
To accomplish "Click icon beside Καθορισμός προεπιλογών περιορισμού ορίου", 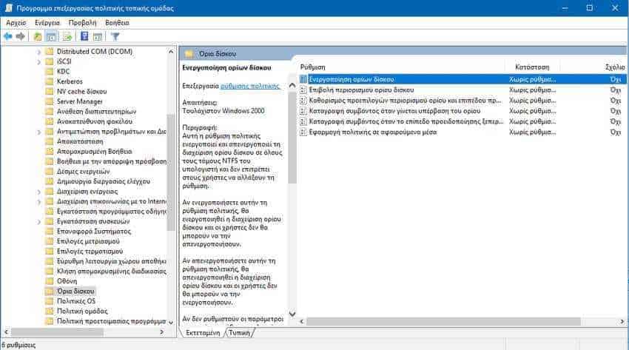I will click(x=303, y=101).
